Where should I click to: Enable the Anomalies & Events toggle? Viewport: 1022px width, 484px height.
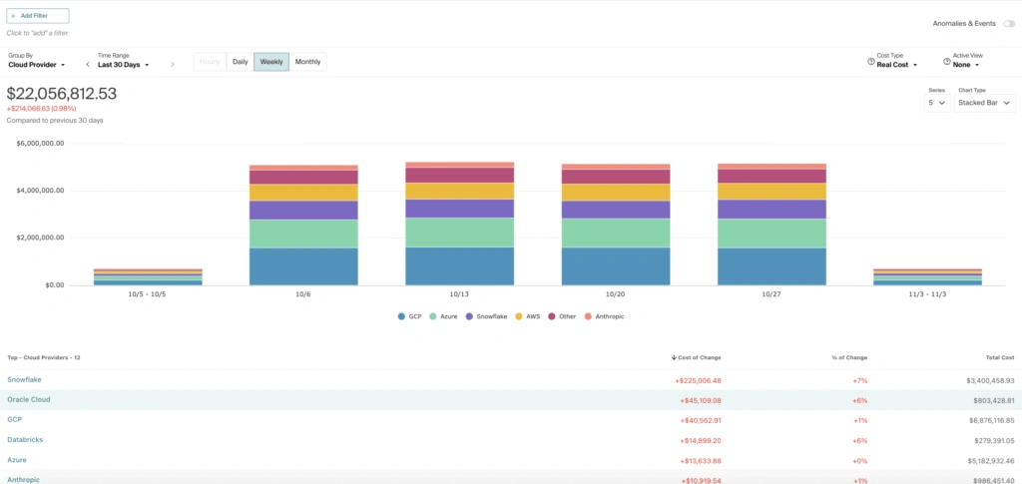1008,23
